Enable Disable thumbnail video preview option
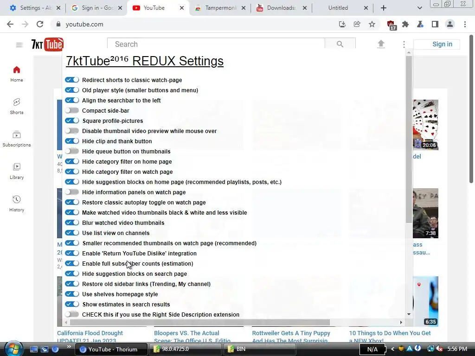Image resolution: width=475 pixels, height=356 pixels. 72,131
